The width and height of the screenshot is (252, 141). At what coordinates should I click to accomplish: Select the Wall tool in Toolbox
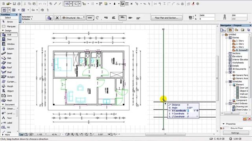tap(9, 34)
